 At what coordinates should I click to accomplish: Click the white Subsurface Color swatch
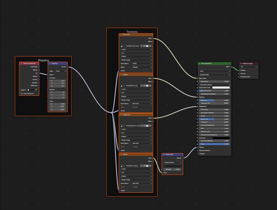[221, 88]
